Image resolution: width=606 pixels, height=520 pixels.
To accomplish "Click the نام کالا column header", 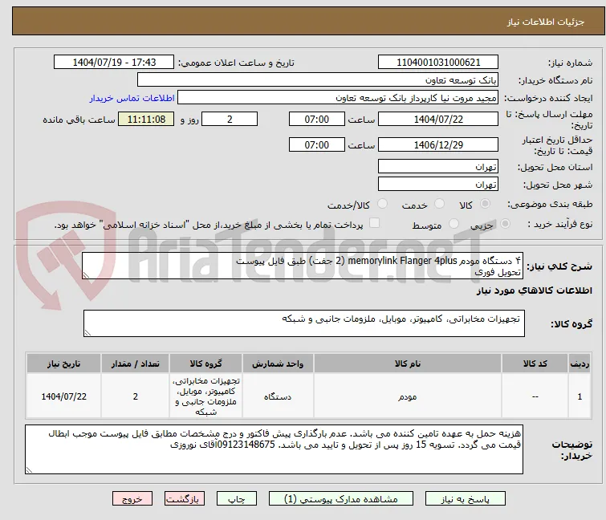I will [x=408, y=364].
